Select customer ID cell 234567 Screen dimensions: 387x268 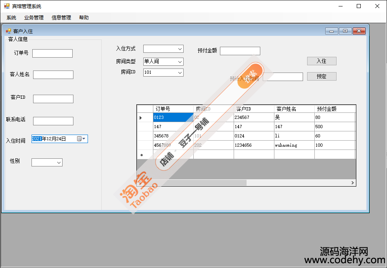pyautogui.click(x=254, y=117)
